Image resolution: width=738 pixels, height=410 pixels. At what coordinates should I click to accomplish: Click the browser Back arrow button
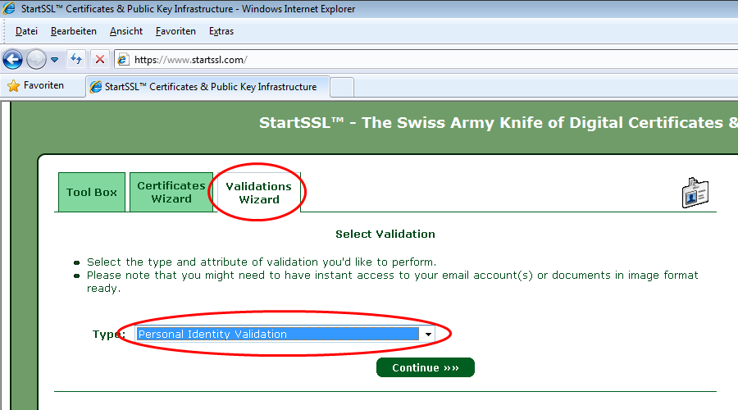[12, 60]
